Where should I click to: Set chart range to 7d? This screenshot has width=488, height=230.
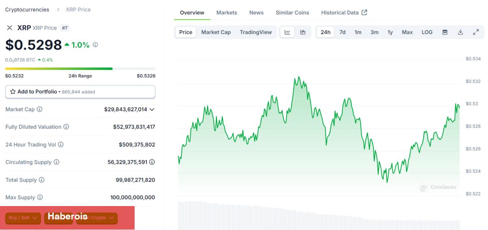[x=342, y=32]
